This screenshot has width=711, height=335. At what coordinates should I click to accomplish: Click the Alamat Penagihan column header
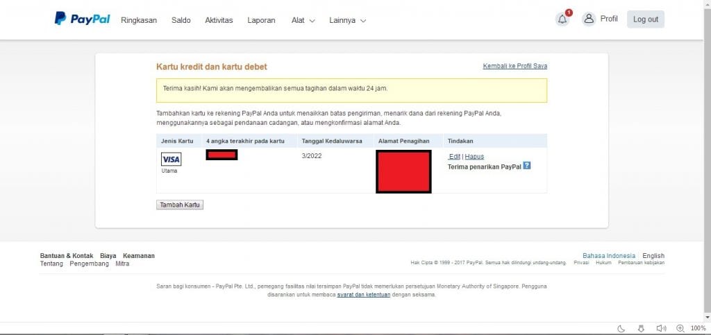[403, 141]
